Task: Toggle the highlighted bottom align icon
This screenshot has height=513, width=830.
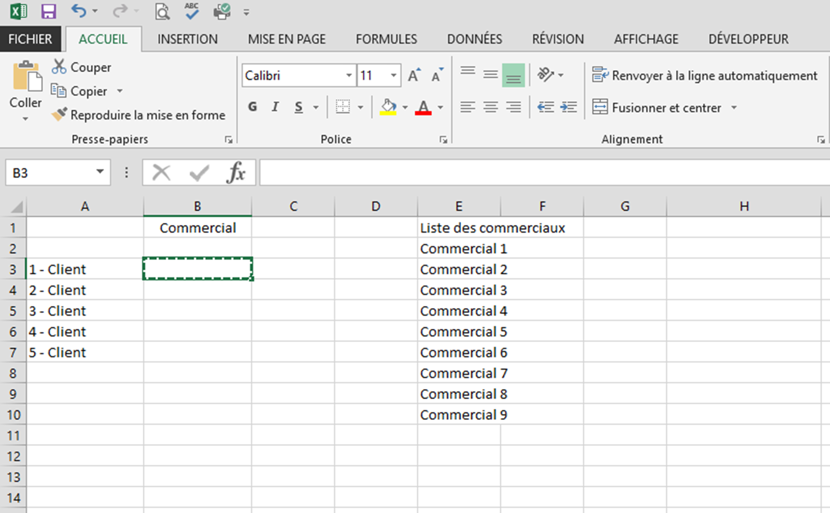Action: pos(513,75)
